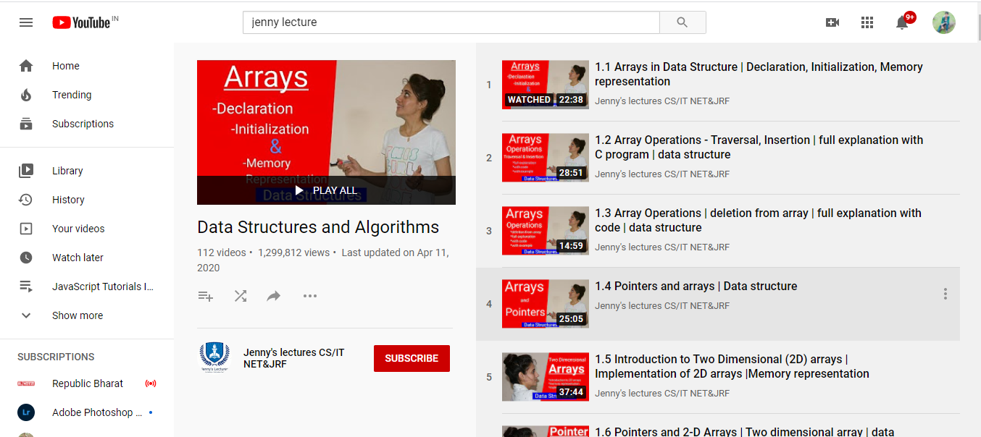Open the create video camera icon
This screenshot has height=437, width=981.
coord(832,22)
